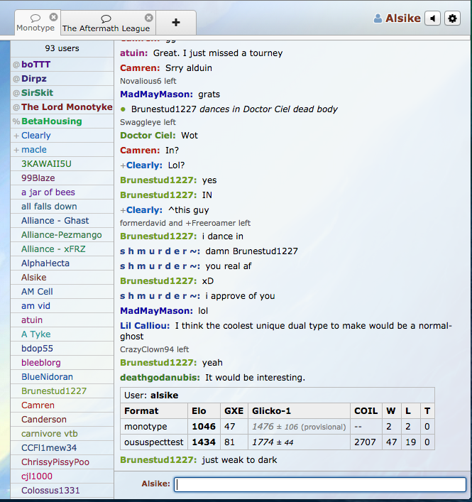Click the monotype Elo value 1046

click(204, 427)
